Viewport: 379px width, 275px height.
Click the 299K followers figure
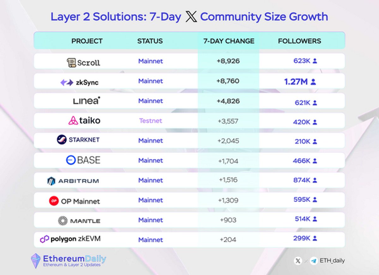(302, 238)
